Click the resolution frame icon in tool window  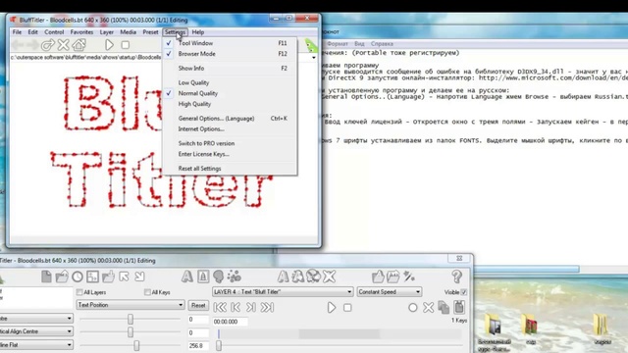92,277
